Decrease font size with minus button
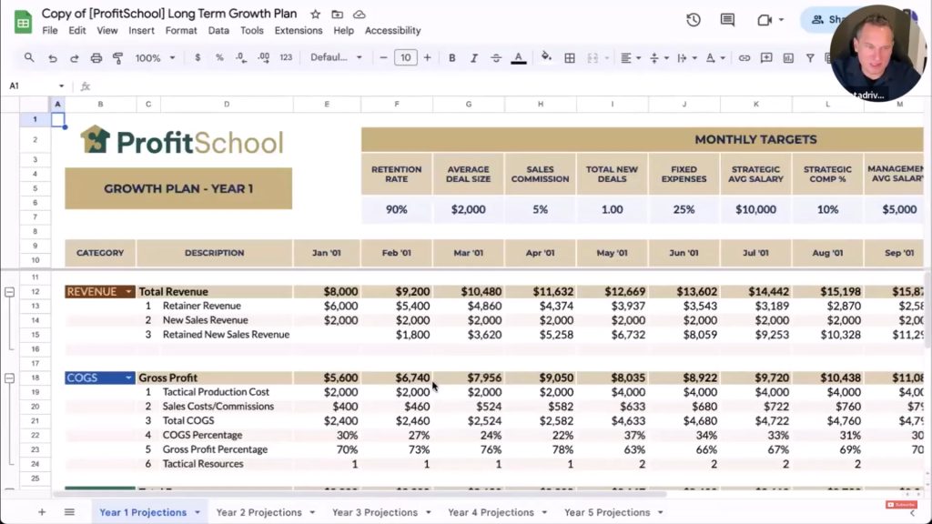Viewport: 932px width, 524px height. 383,57
